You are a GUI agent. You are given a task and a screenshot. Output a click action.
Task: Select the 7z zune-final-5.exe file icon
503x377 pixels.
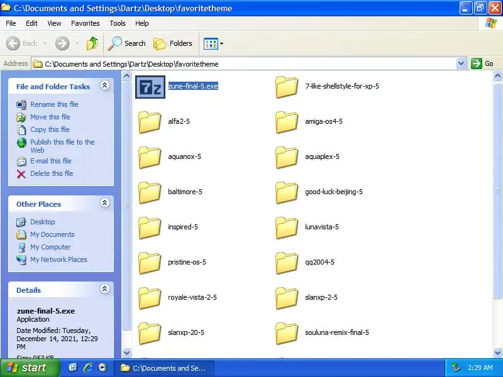tap(150, 87)
